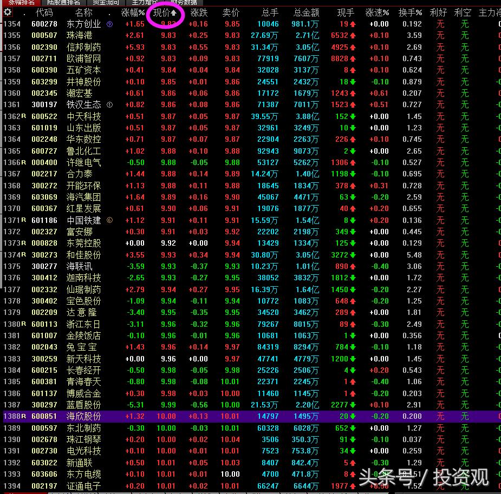This screenshot has height=494, width=501.
Task: Sort by 利空 column header
Action: point(463,13)
